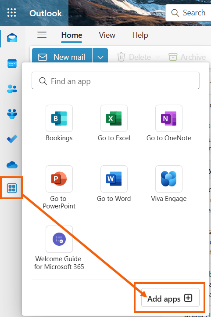Click the More apps grid icon
This screenshot has width=211, height=317.
click(x=12, y=188)
